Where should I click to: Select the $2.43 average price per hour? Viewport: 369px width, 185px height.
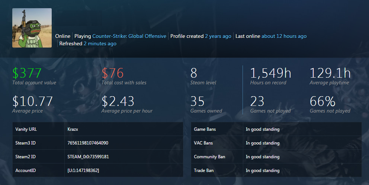coord(118,101)
